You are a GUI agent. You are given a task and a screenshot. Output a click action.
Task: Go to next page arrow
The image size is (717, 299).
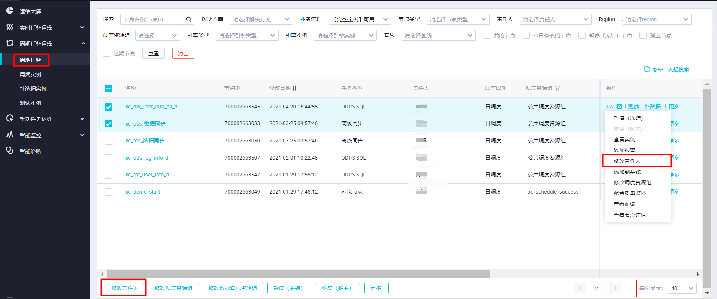click(615, 288)
